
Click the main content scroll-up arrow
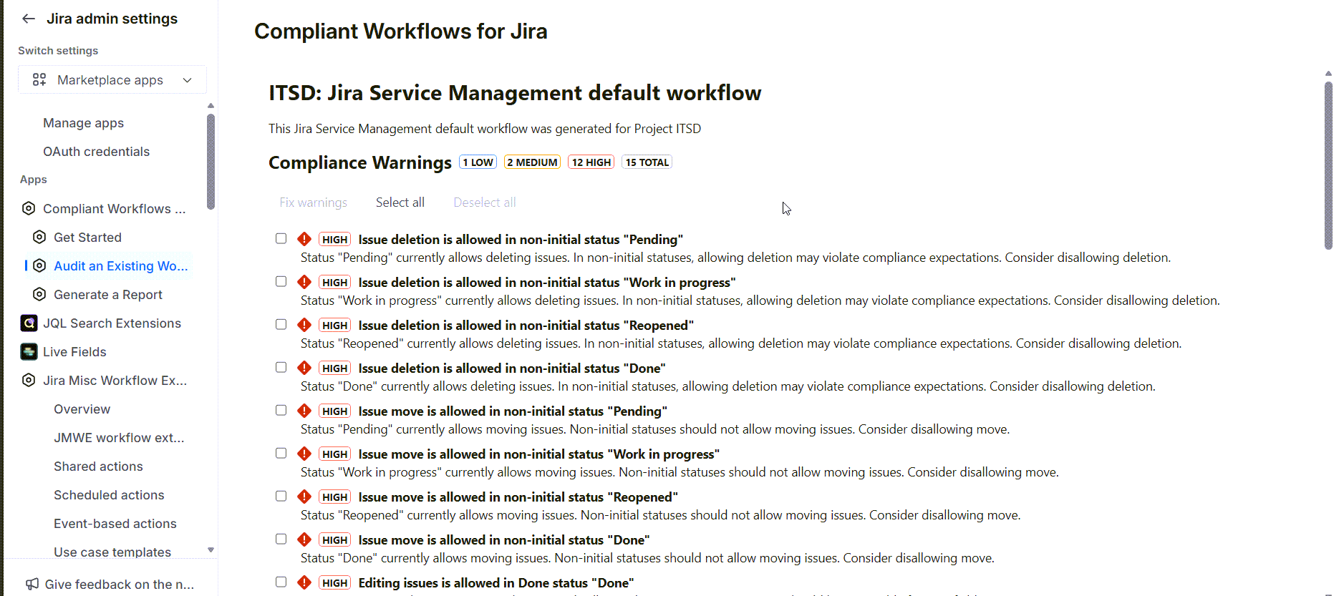(x=1328, y=74)
